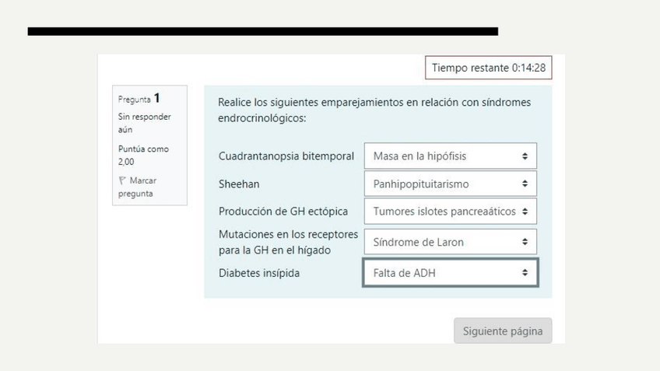Click the Marcar pregunta link text

point(142,187)
